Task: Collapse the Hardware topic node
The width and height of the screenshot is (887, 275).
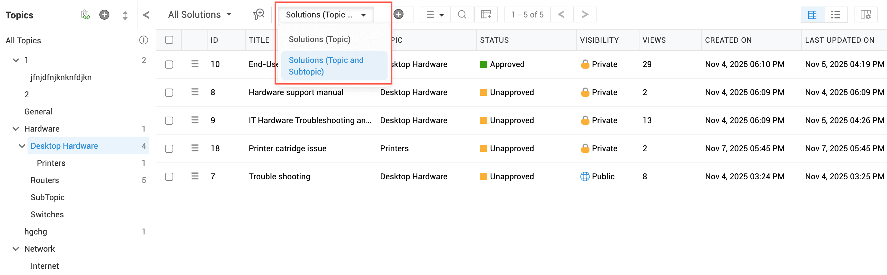Action: point(16,129)
